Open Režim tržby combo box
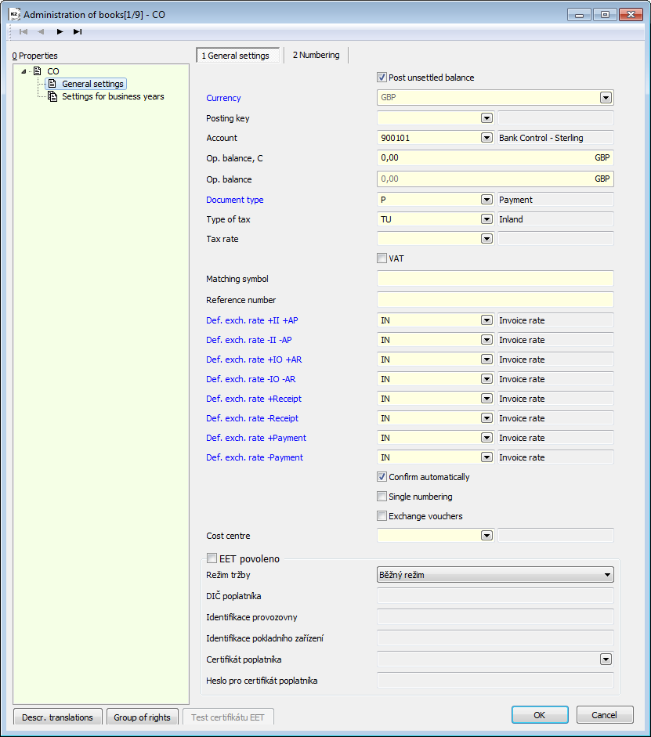The height and width of the screenshot is (737, 651). pos(495,575)
